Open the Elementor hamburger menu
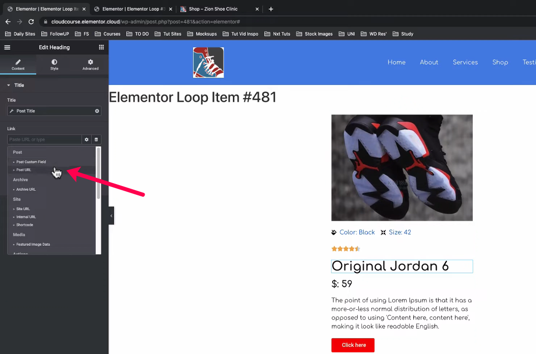The height and width of the screenshot is (354, 536). [7, 47]
